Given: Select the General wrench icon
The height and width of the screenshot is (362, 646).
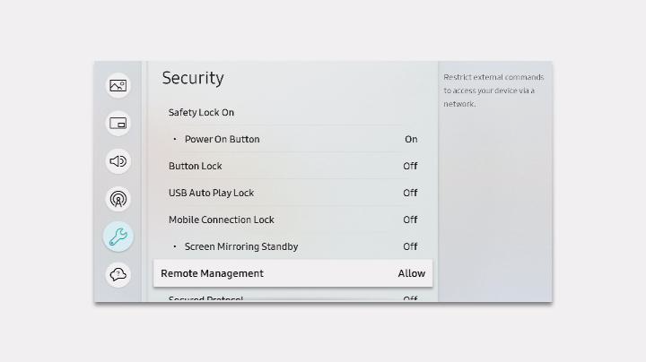Looking at the screenshot, I should [x=118, y=237].
